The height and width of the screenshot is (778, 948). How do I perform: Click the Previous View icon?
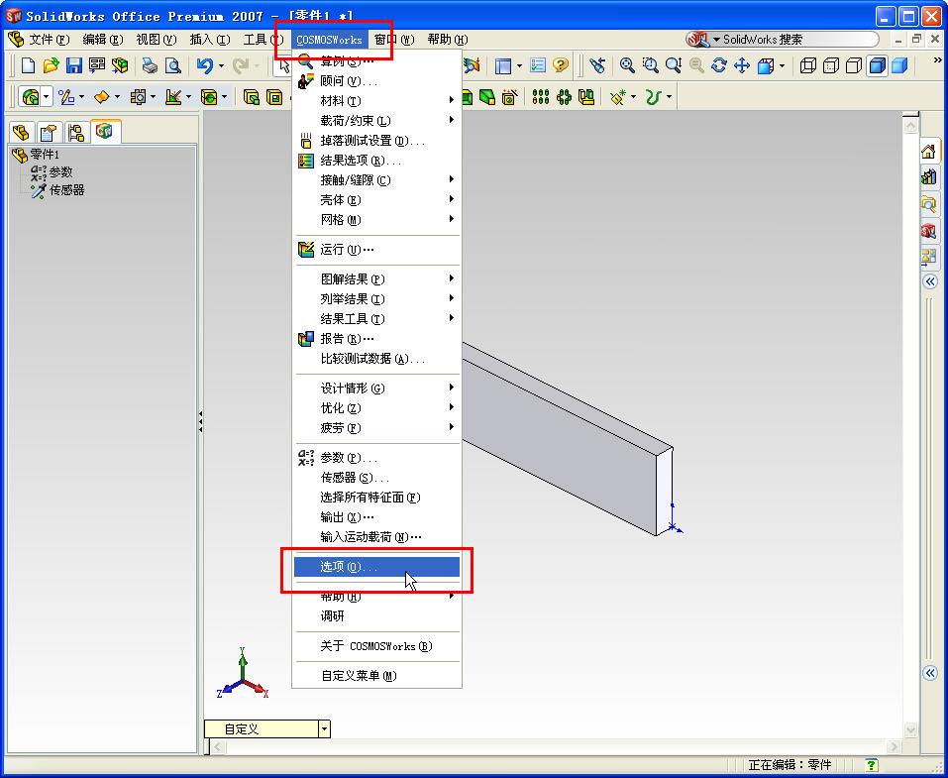tap(597, 65)
